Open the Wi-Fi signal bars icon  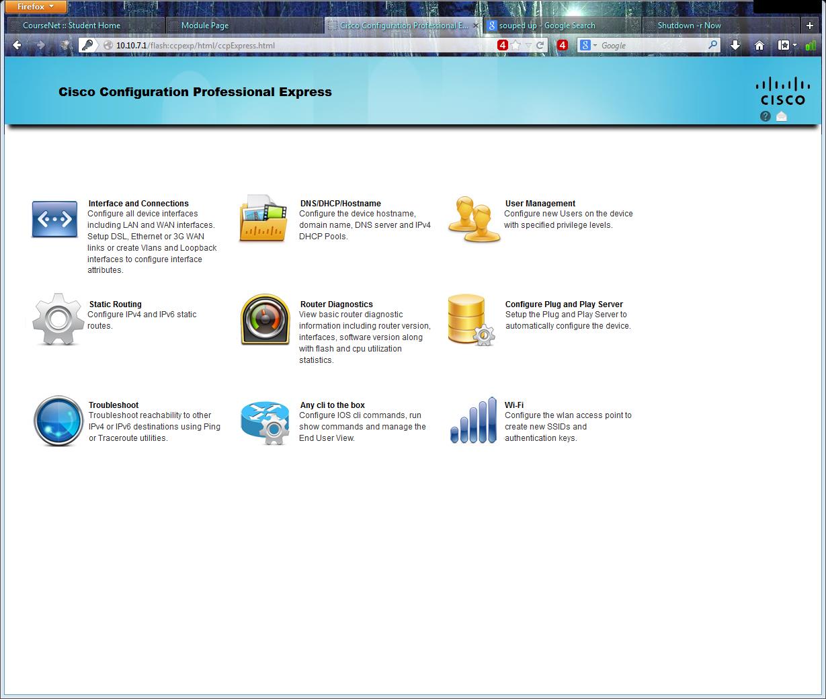[473, 420]
